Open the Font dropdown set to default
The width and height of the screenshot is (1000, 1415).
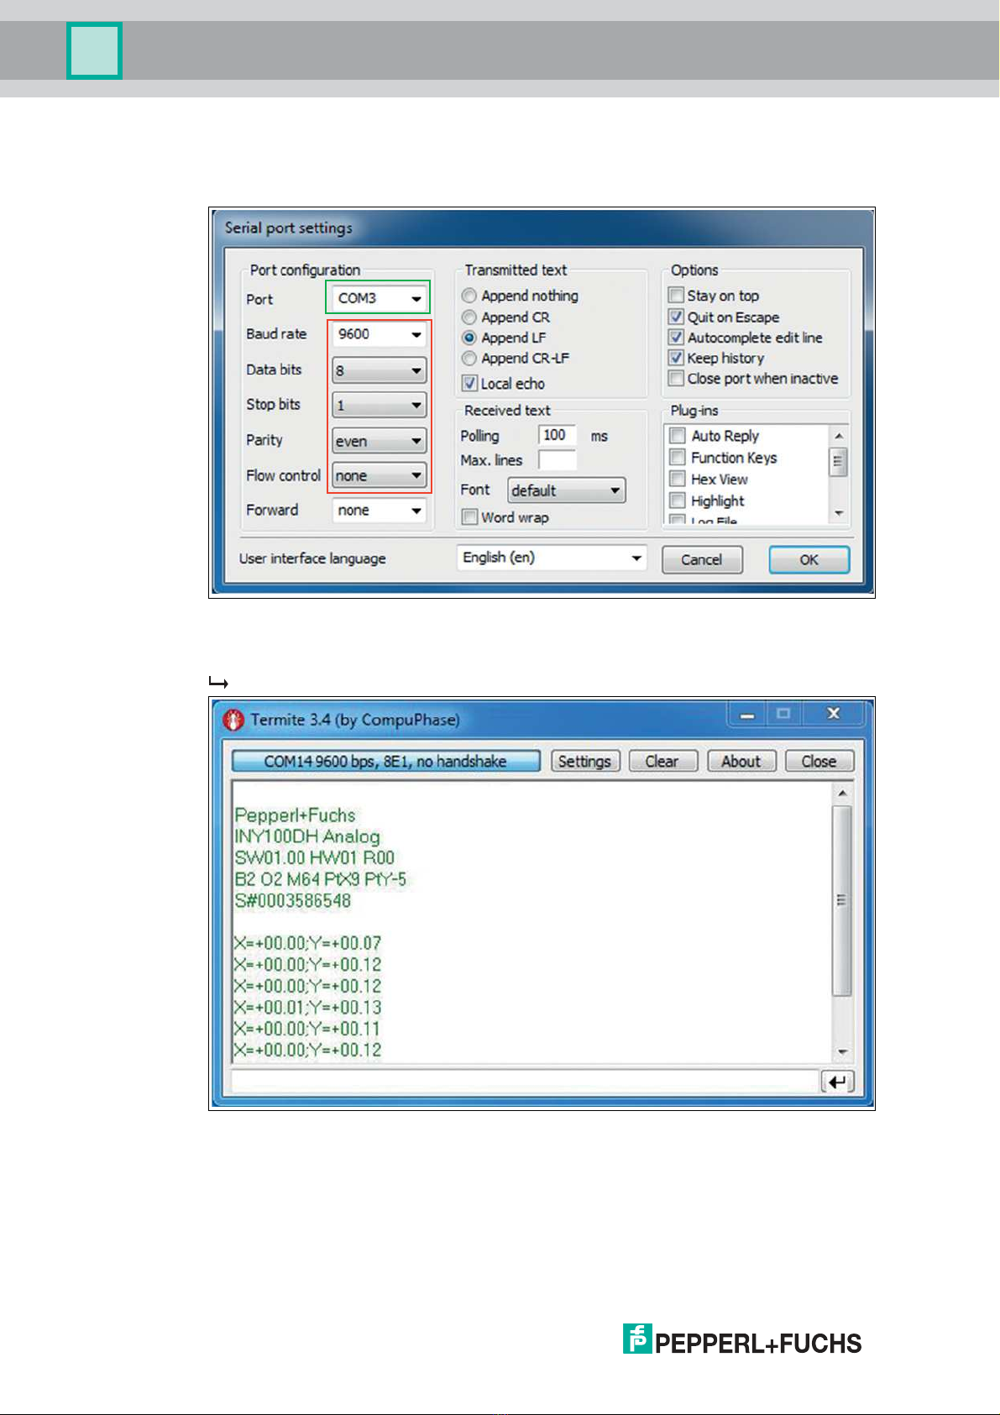567,490
